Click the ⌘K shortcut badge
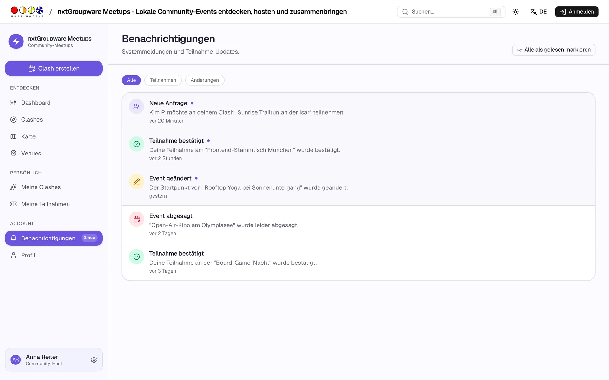The height and width of the screenshot is (380, 609). click(495, 12)
